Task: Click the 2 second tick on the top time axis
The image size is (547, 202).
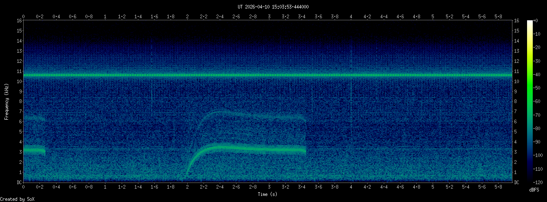Action: coord(187,17)
